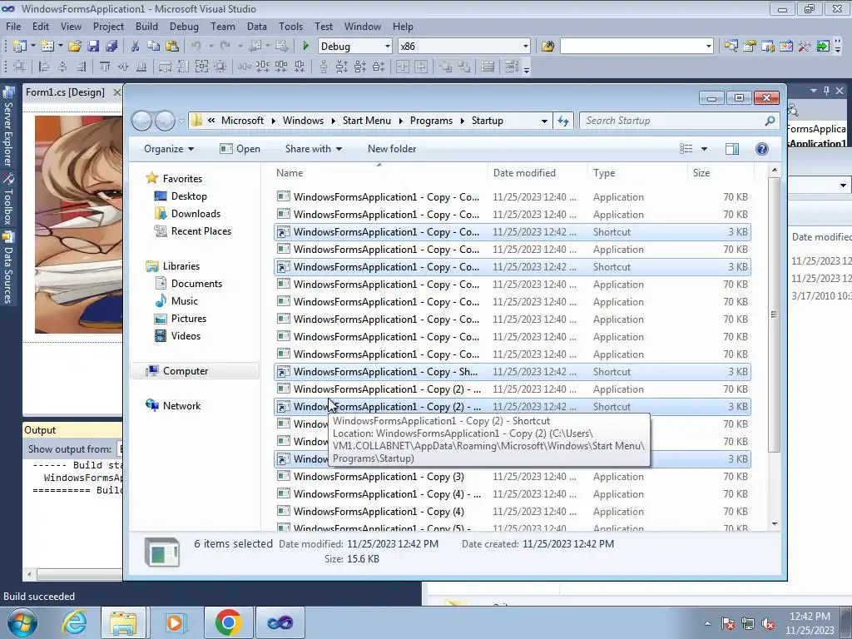Screen dimensions: 852x639
Task: Open Windows Media Player from taskbar
Action: tap(175, 622)
